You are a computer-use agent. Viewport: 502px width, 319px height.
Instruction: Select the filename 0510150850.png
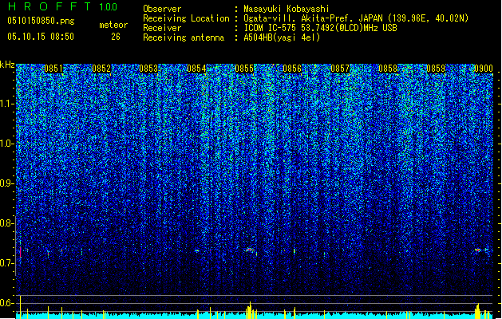point(41,22)
